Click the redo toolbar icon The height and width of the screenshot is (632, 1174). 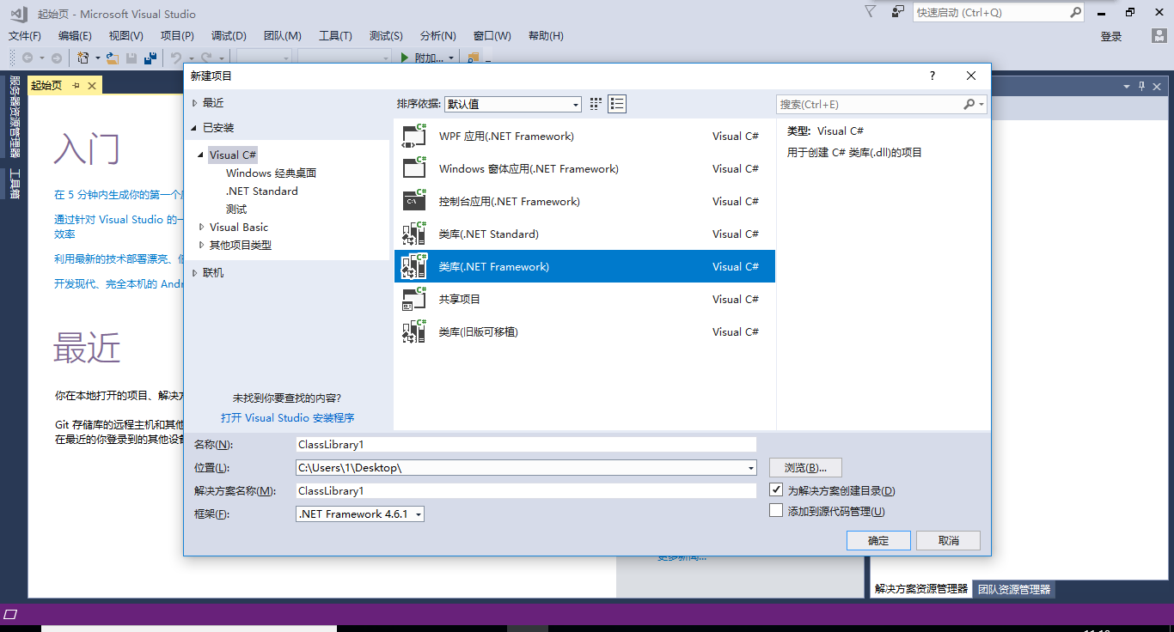[206, 58]
